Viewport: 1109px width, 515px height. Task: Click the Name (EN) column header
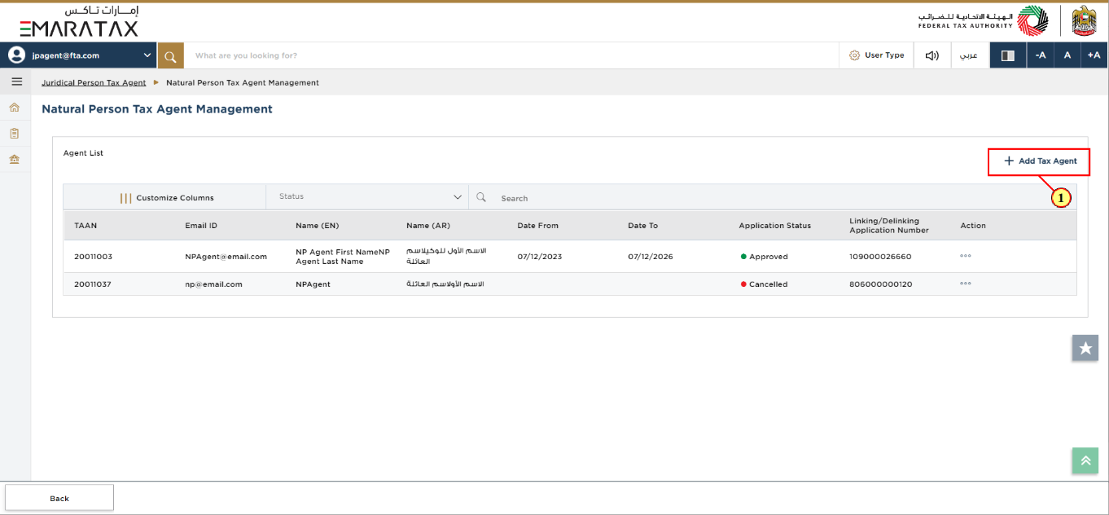pyautogui.click(x=318, y=226)
